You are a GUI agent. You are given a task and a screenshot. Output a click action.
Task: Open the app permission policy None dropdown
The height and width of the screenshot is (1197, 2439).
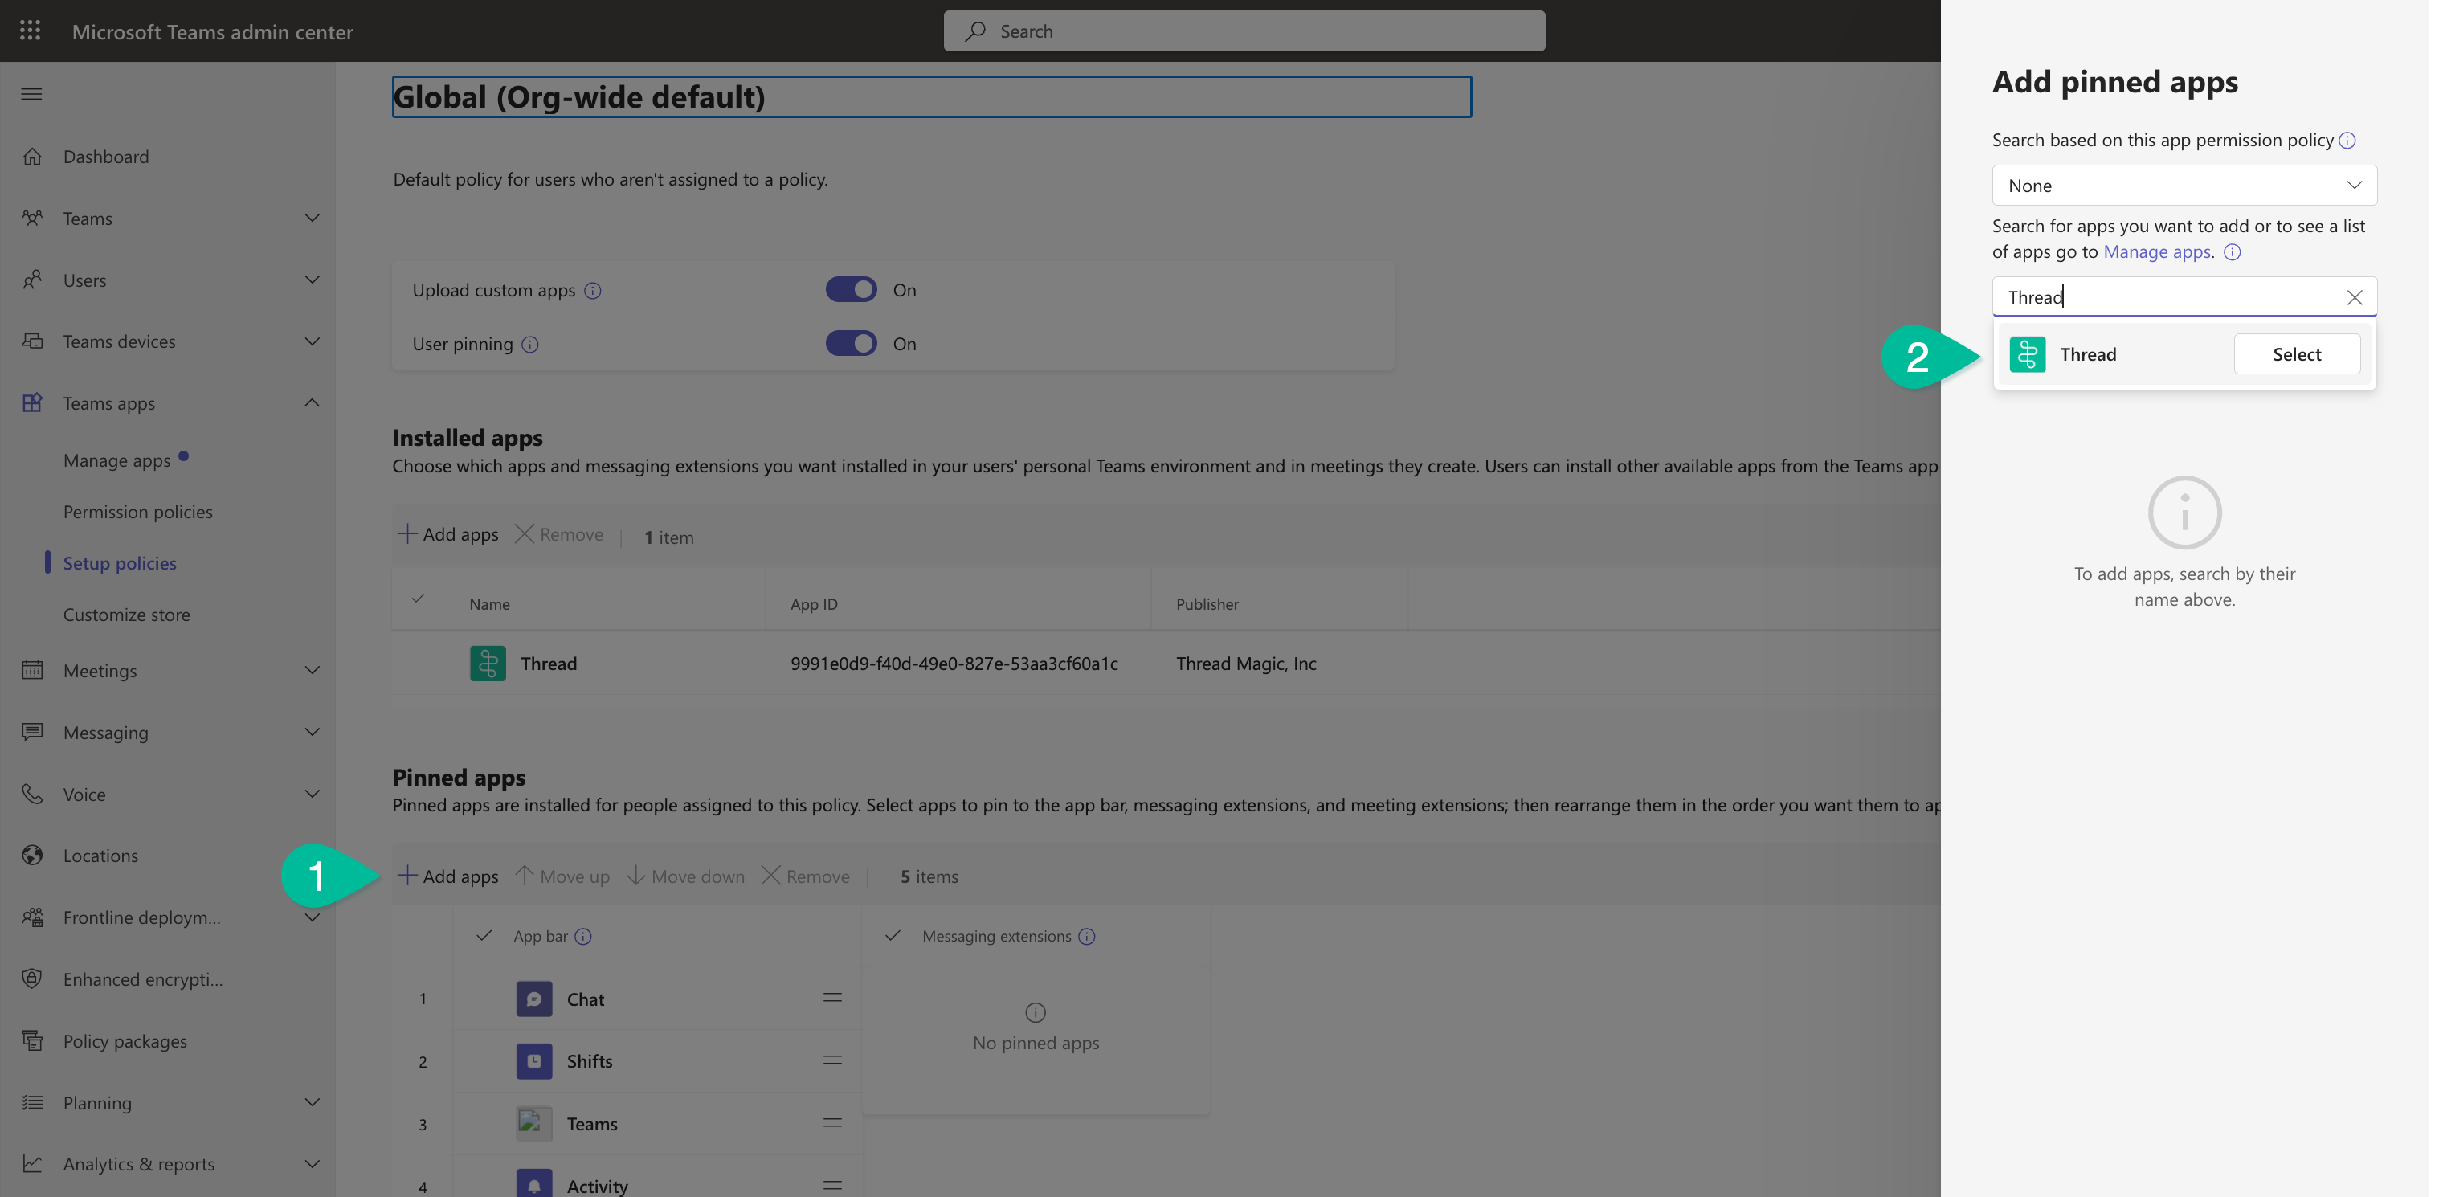(x=2184, y=185)
